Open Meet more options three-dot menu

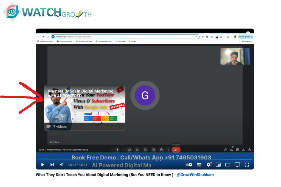tap(168, 150)
